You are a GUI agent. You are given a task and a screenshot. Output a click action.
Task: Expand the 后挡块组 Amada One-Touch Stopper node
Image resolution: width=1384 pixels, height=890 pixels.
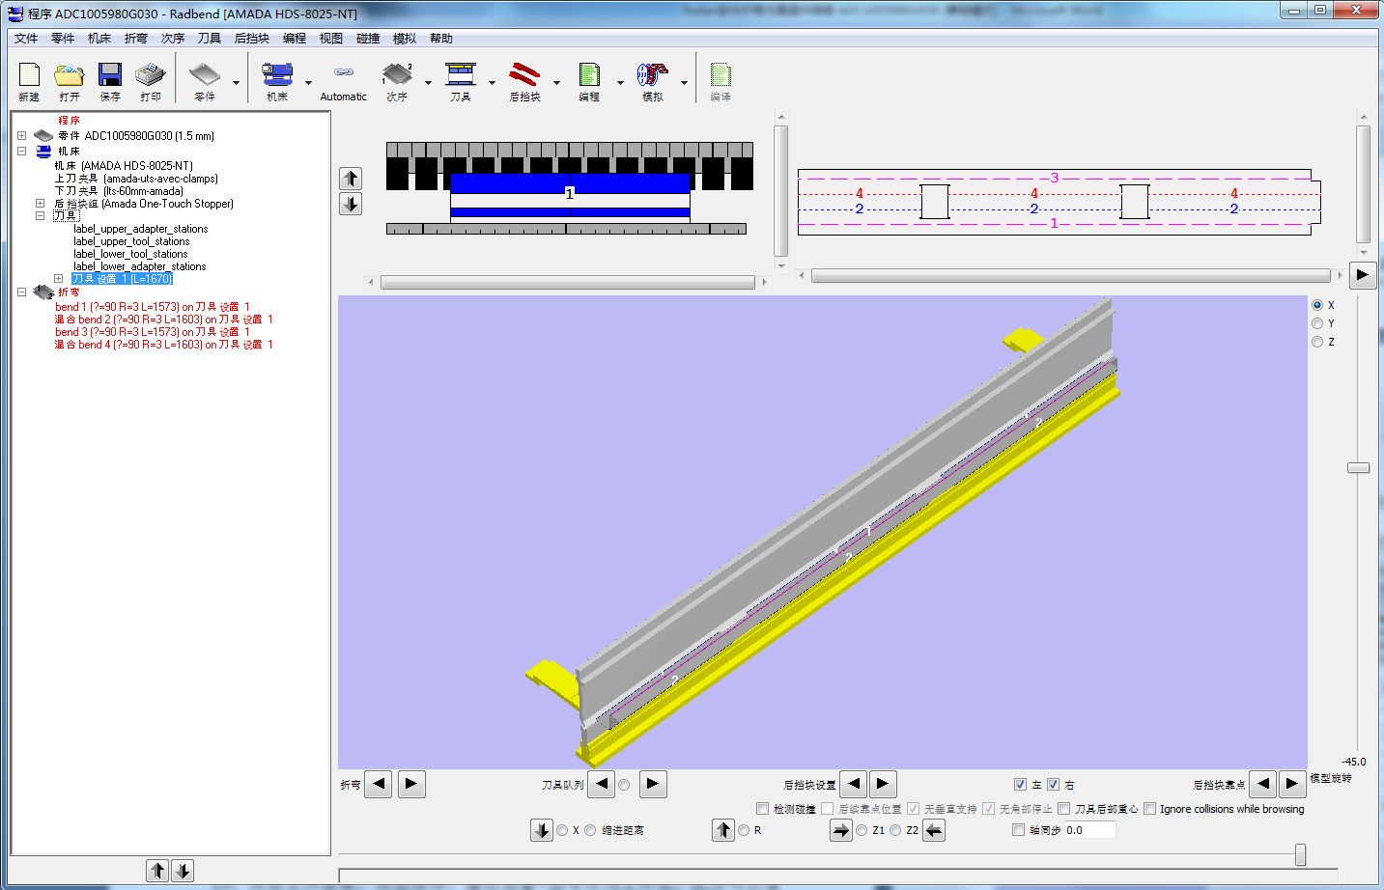pos(40,204)
